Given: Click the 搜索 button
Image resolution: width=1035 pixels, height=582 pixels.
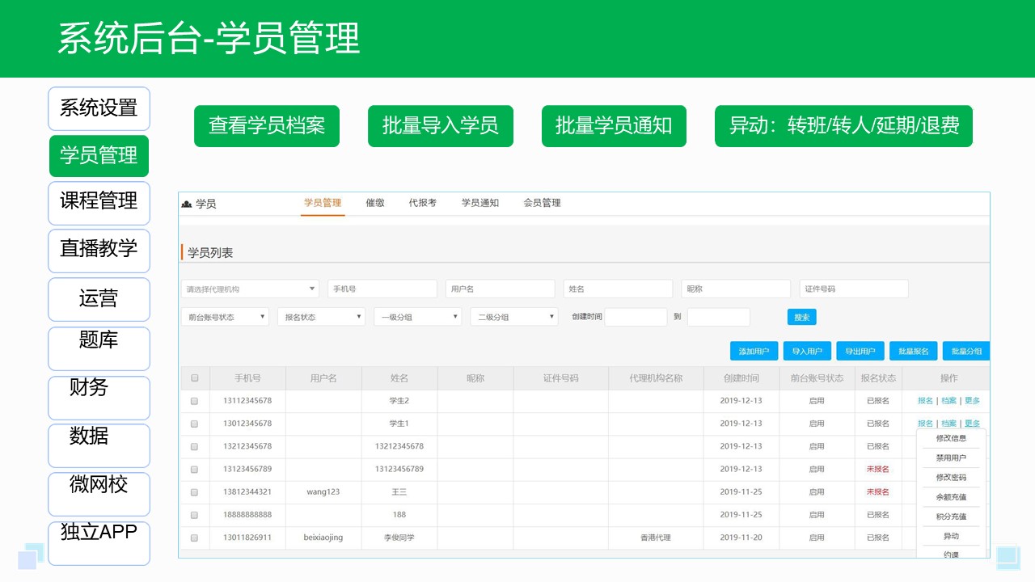Looking at the screenshot, I should tap(801, 317).
